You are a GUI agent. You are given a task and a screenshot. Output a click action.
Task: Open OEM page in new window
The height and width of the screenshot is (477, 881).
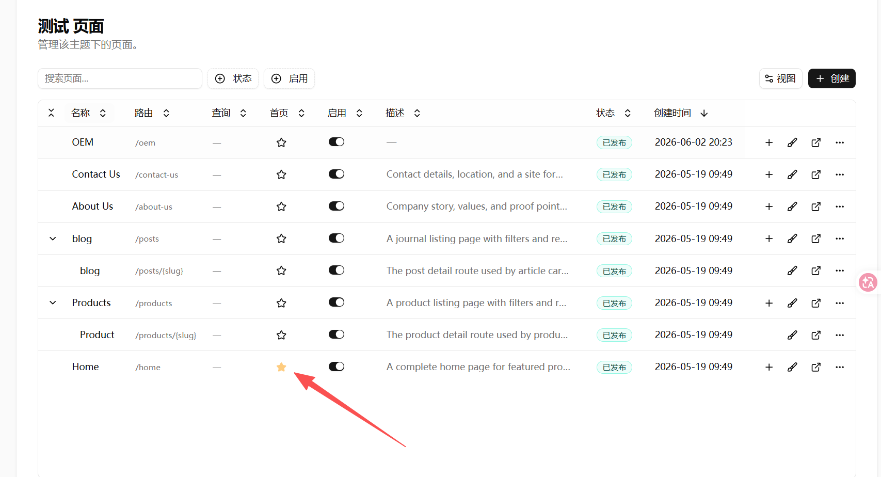(x=816, y=142)
